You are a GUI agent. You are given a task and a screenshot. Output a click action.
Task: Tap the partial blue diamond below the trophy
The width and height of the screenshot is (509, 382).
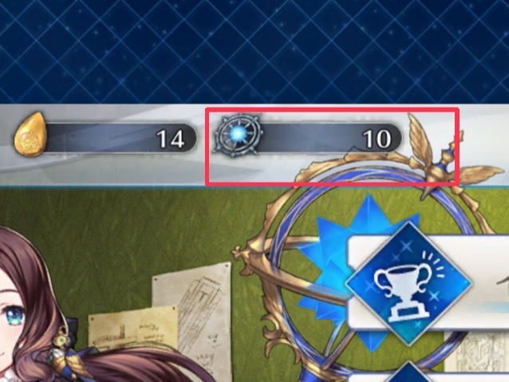pyautogui.click(x=408, y=372)
